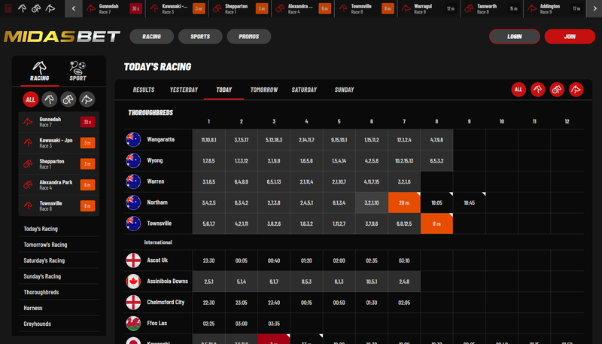This screenshot has width=602, height=344.
Task: Click the Wangaratta Australian flag icon
Action: pos(133,140)
